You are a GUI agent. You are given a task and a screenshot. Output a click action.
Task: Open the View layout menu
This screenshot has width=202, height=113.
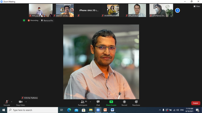(x=197, y=6)
